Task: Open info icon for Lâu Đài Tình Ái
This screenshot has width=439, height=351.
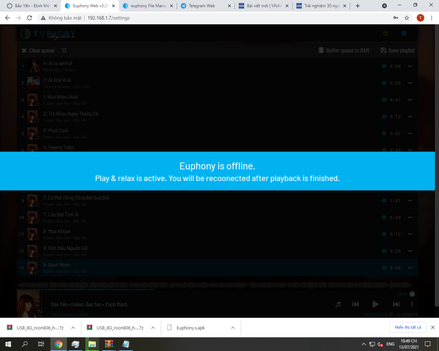Action: 384,218
